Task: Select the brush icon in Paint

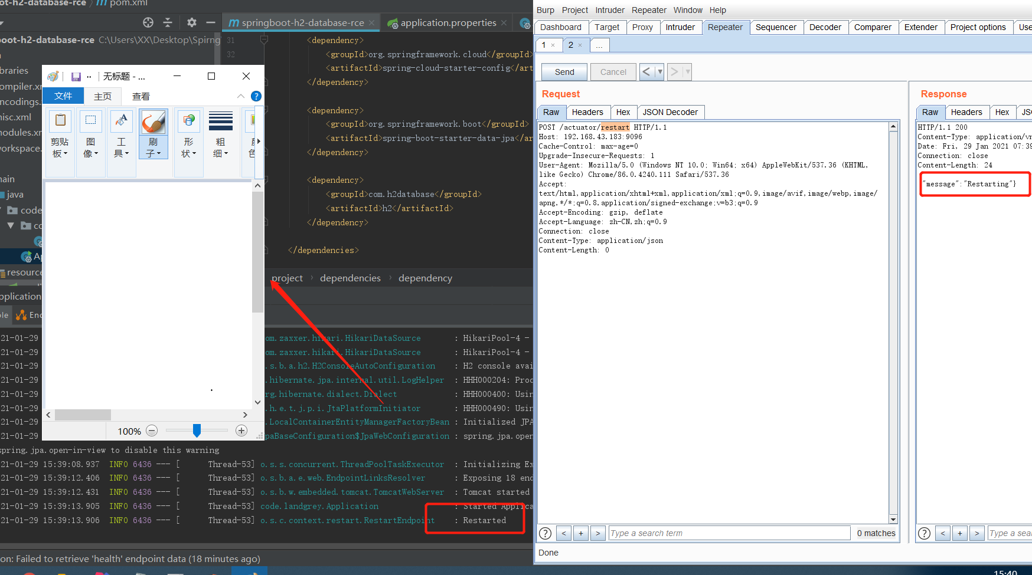Action: click(x=154, y=122)
